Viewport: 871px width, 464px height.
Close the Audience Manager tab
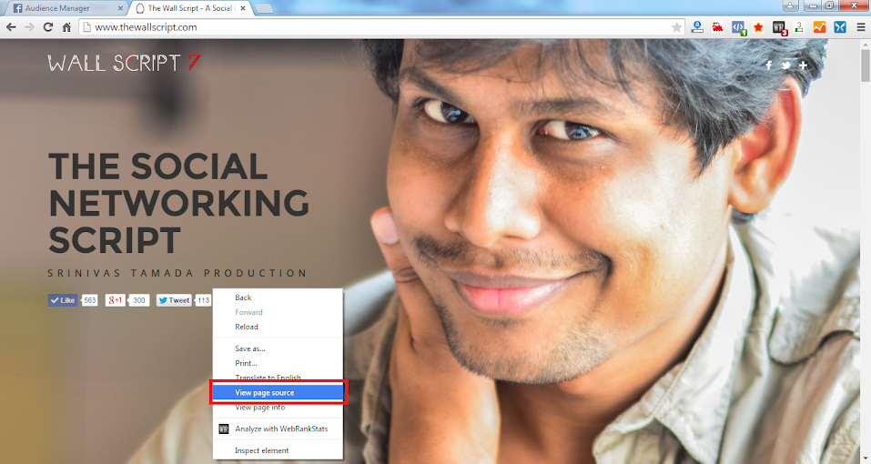[x=120, y=8]
